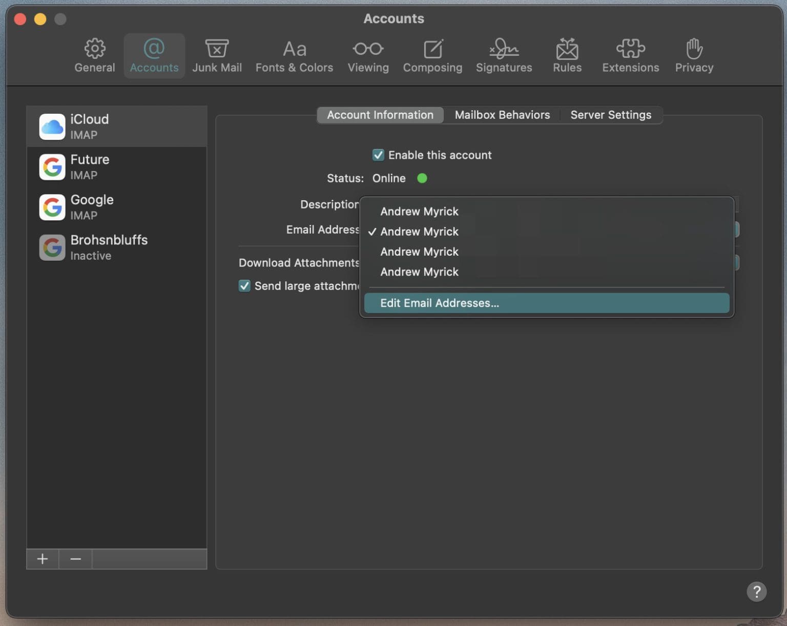Open Fonts & Colors preferences
Viewport: 787px width, 626px height.
[x=294, y=55]
